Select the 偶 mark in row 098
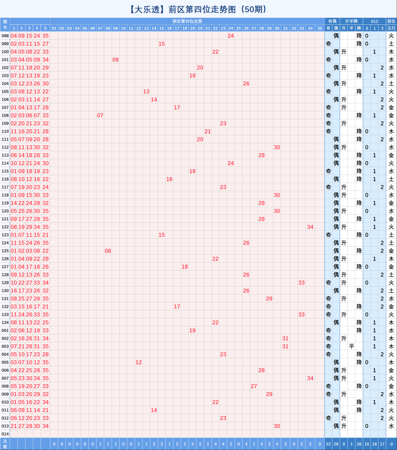The width and height of the screenshot is (397, 450). (x=336, y=36)
